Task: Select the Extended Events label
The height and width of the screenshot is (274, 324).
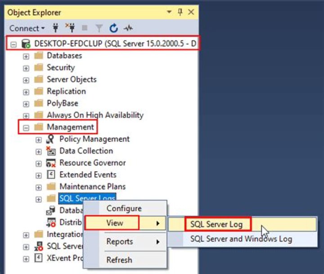Action: coord(88,175)
